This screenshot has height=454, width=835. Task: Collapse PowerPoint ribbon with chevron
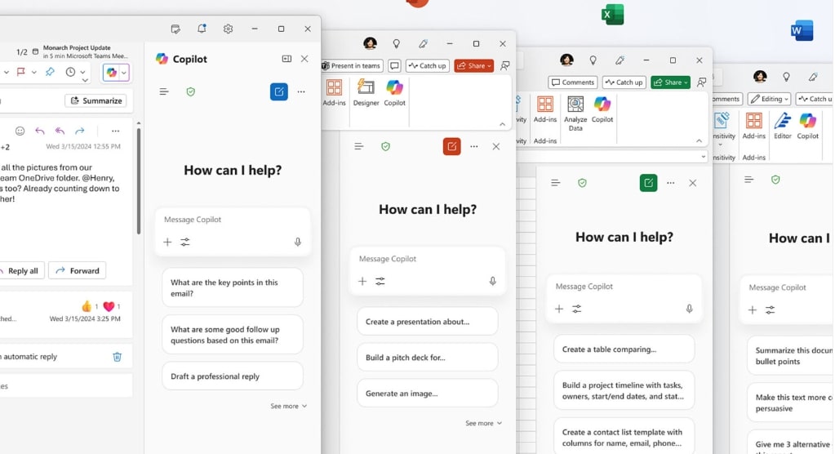502,124
